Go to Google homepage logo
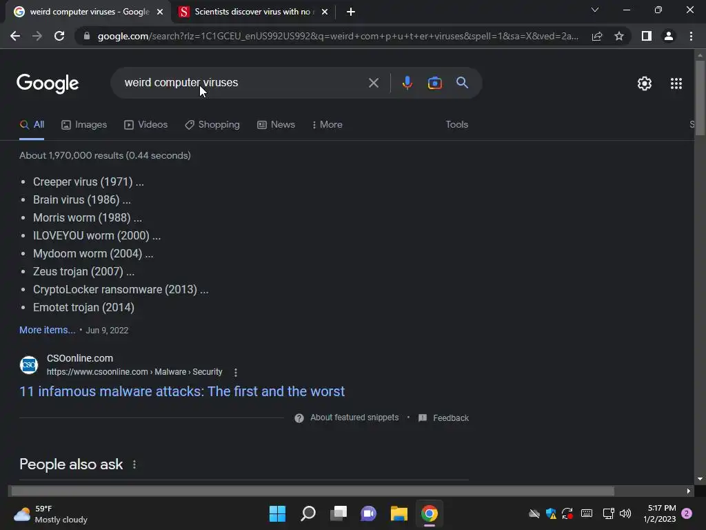The height and width of the screenshot is (530, 706). 48,84
